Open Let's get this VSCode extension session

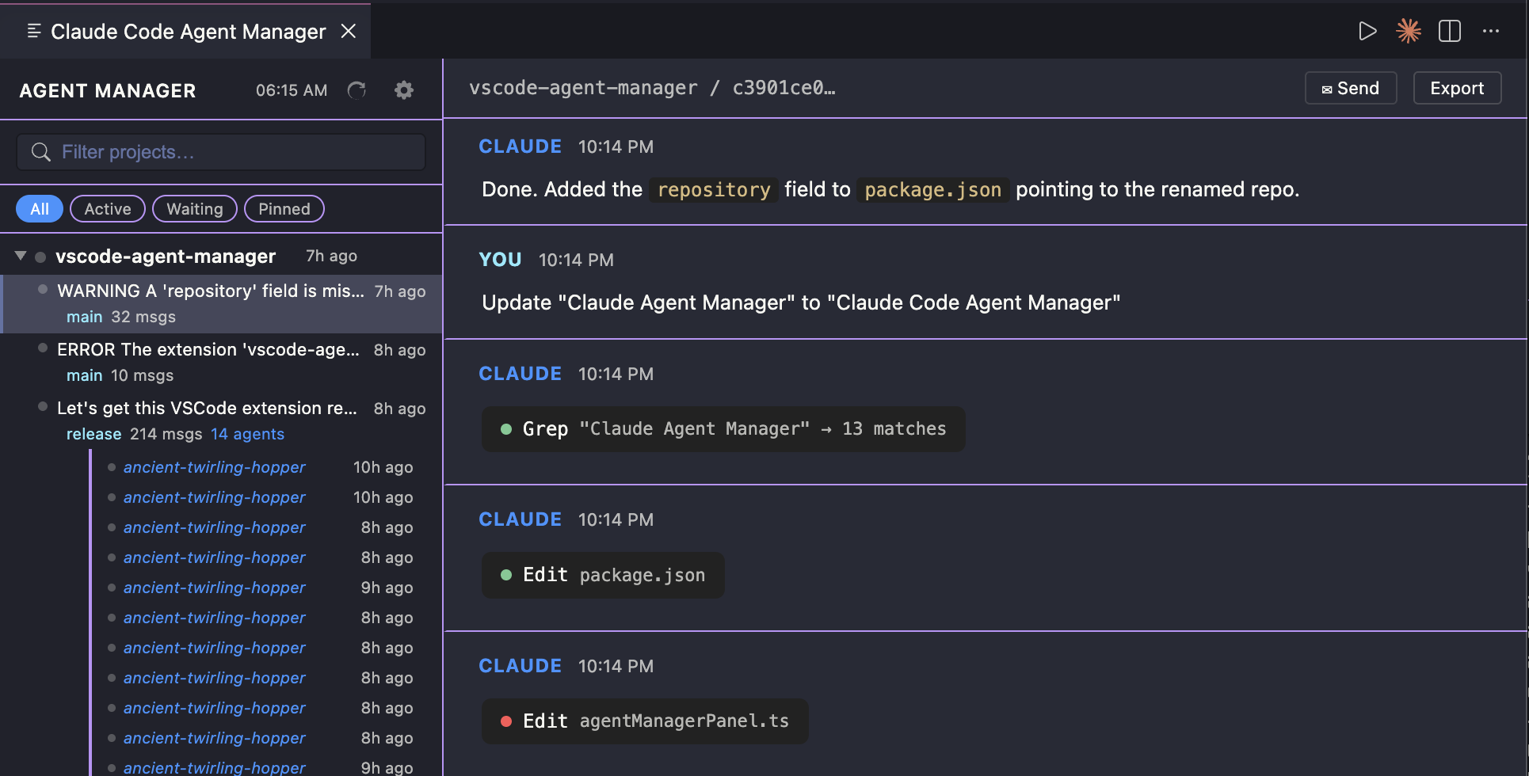(x=221, y=420)
